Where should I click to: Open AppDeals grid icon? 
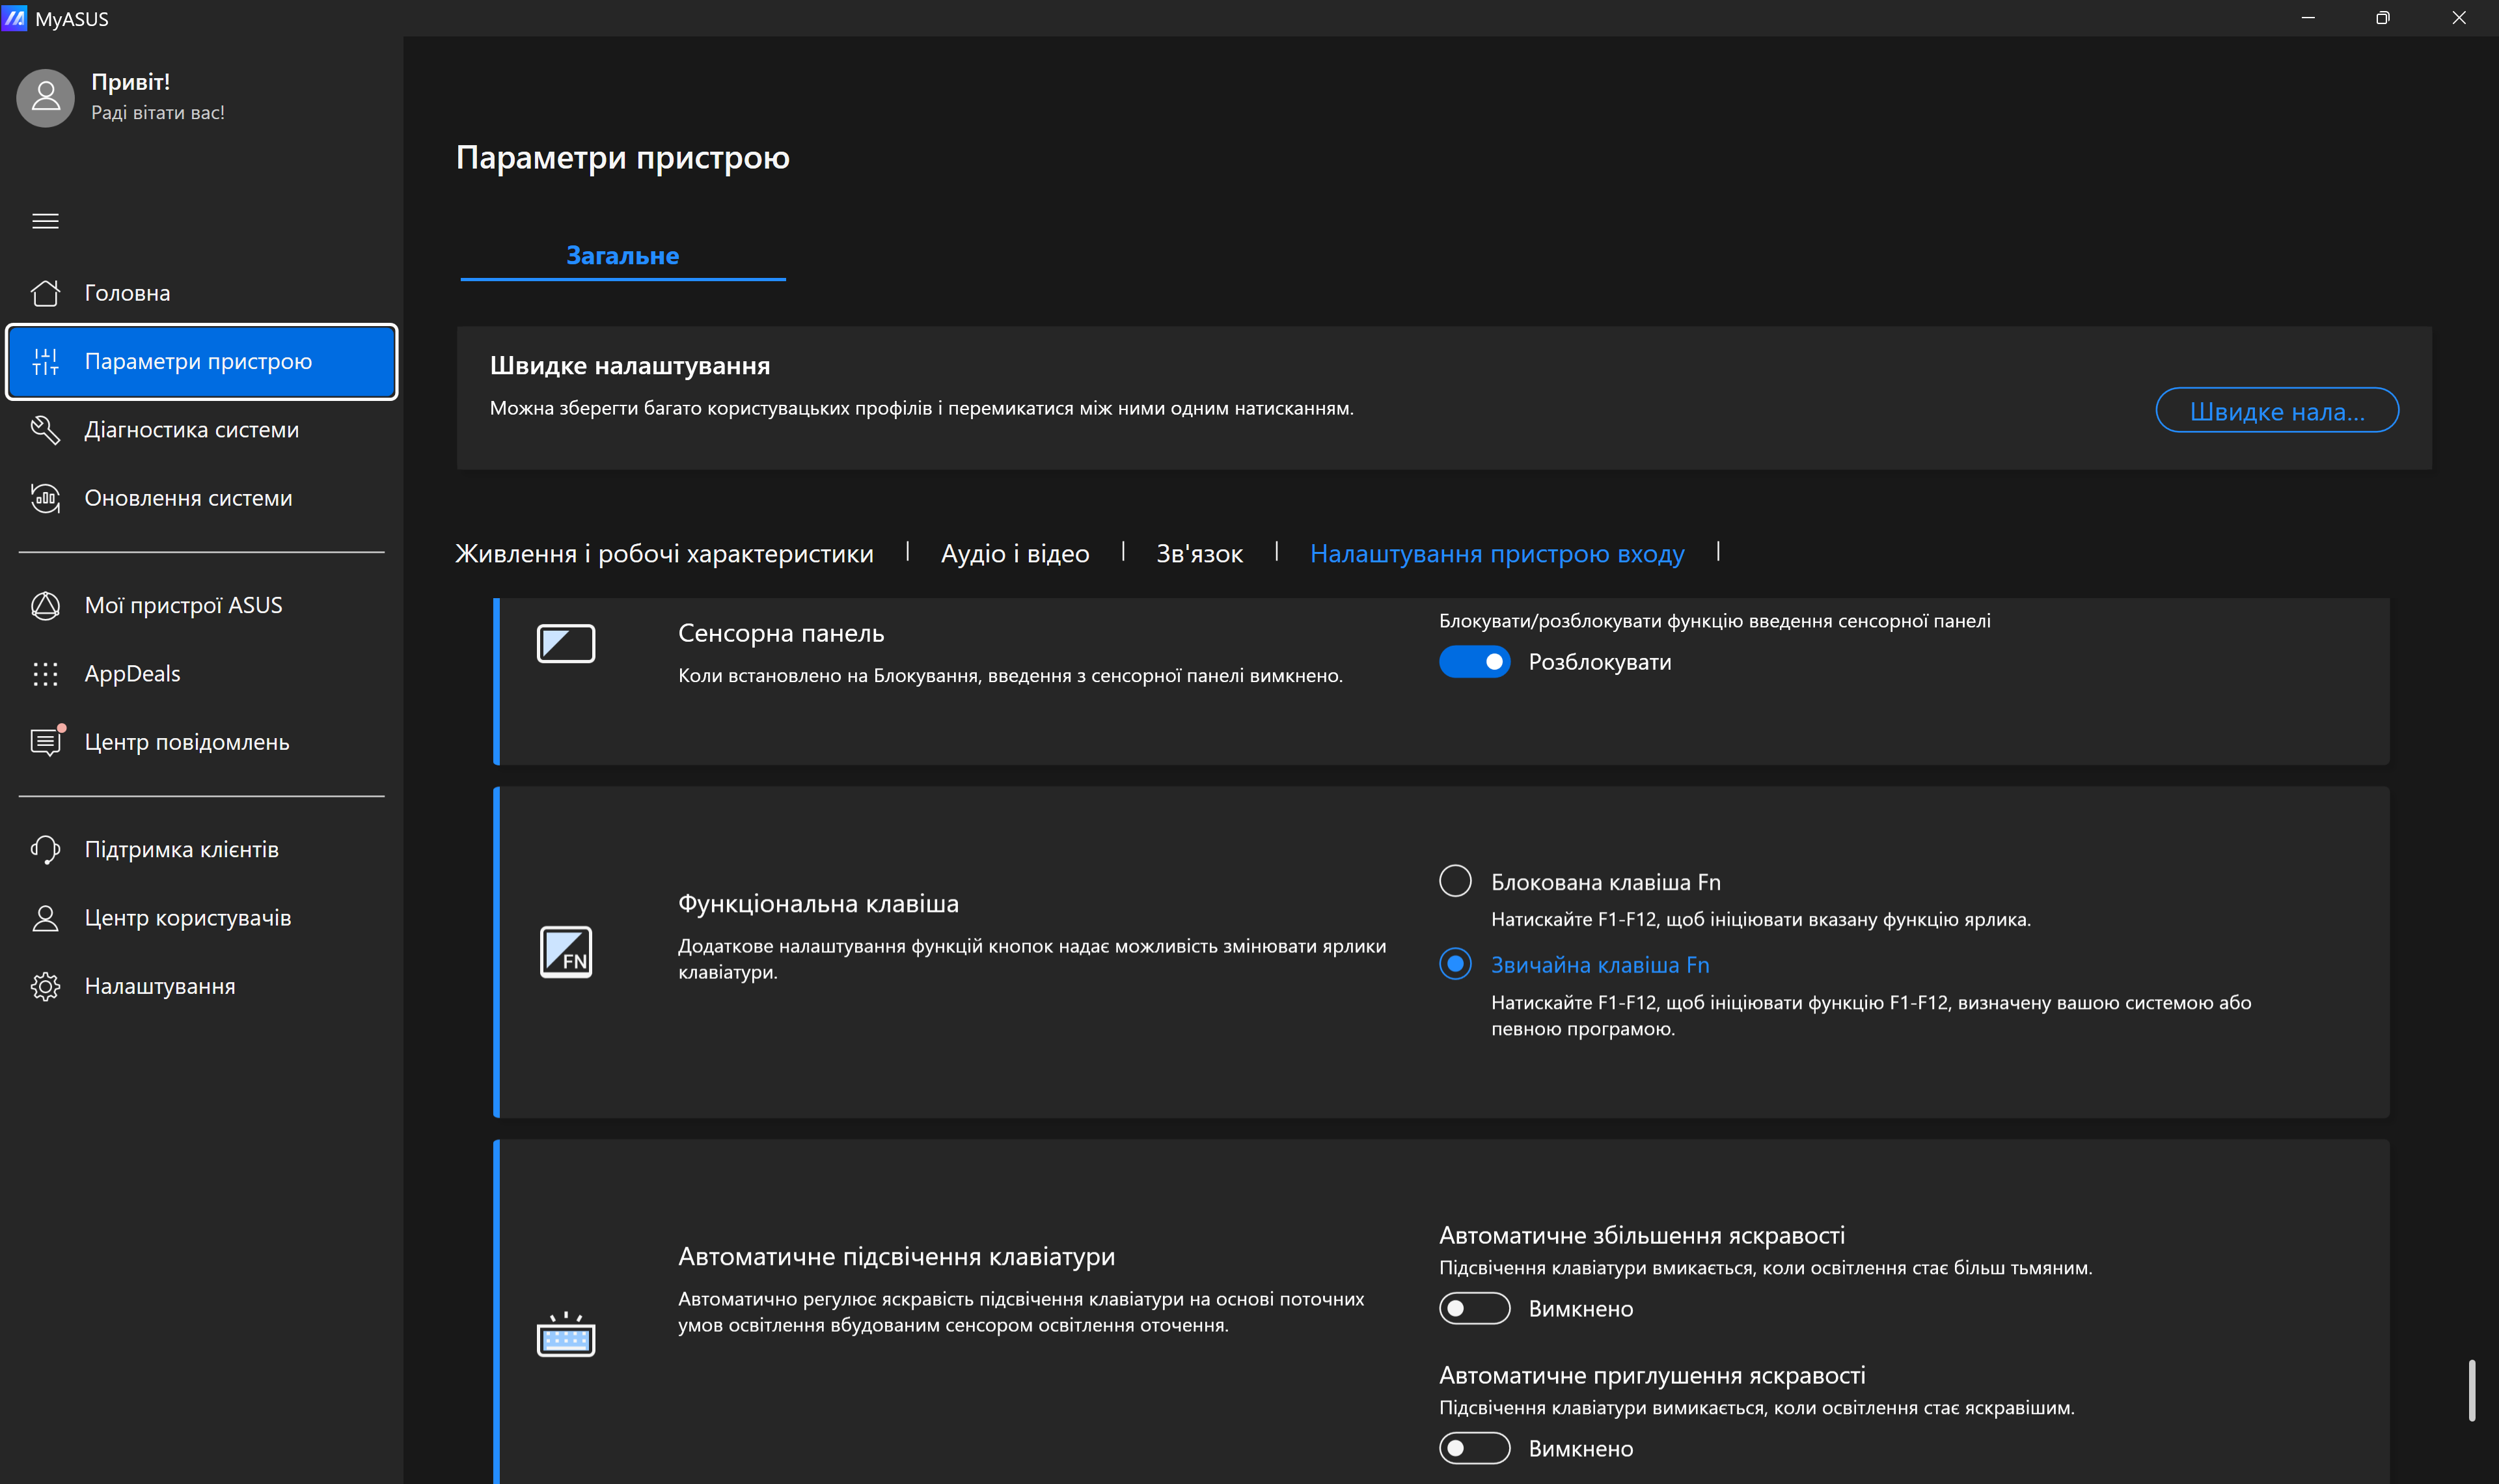45,674
